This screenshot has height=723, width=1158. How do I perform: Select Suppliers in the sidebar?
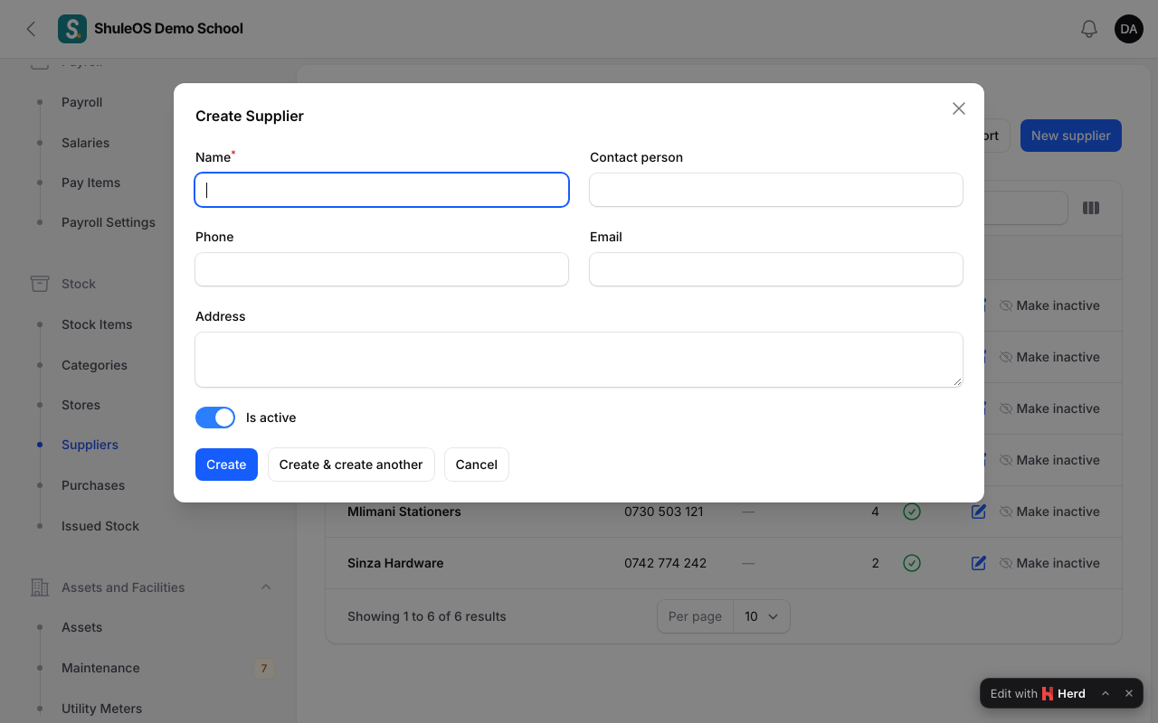(x=90, y=445)
